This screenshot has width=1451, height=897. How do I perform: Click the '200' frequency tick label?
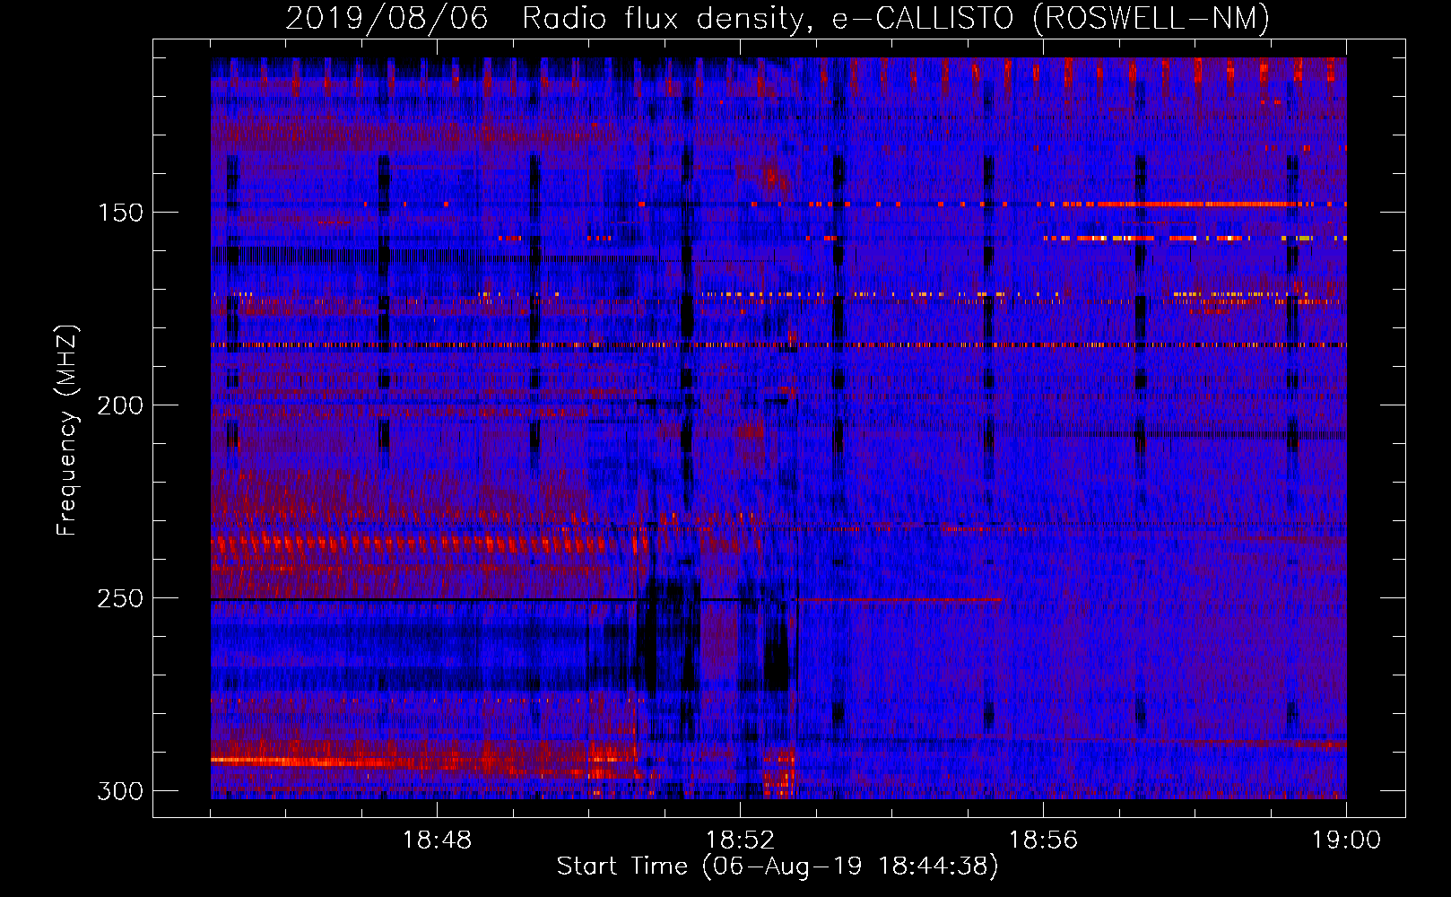point(120,405)
